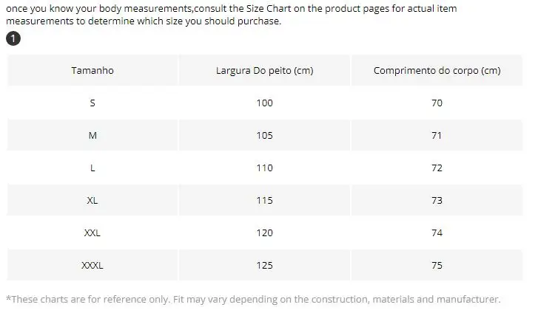Click the body length value 75
The height and width of the screenshot is (310, 538).
click(437, 266)
